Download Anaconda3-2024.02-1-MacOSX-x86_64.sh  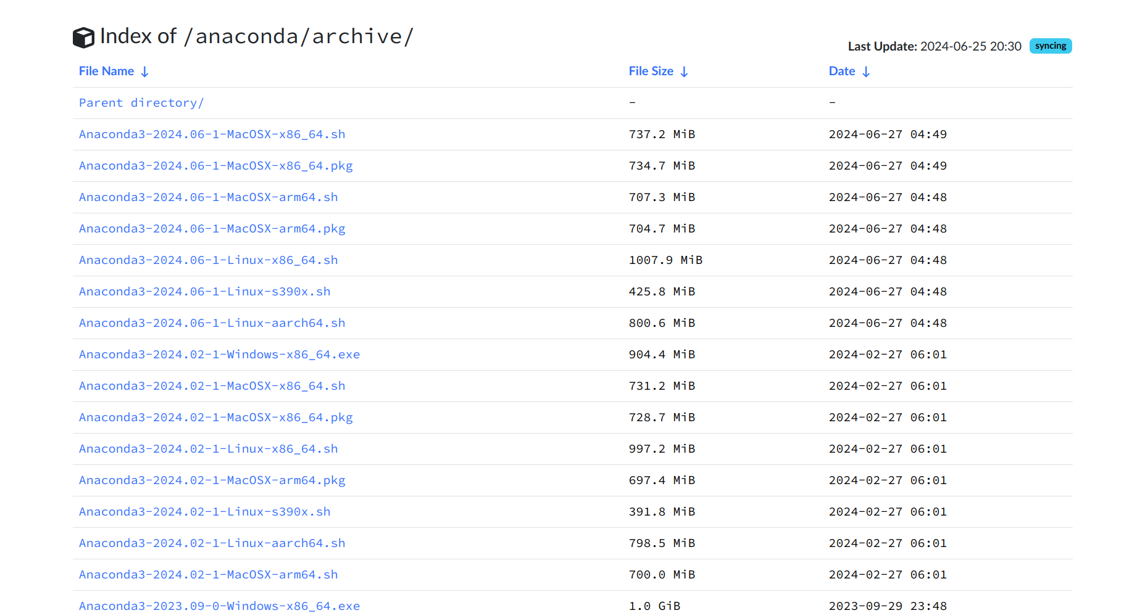coord(212,386)
